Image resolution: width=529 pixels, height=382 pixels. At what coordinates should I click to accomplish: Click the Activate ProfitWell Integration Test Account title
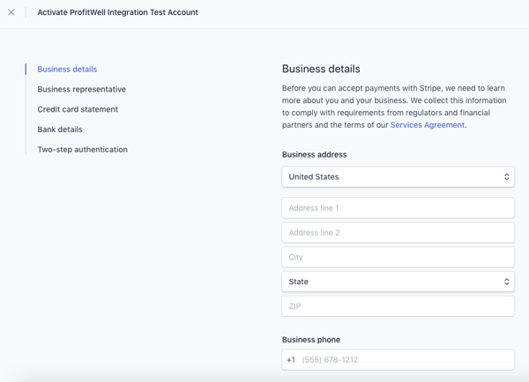tap(117, 12)
